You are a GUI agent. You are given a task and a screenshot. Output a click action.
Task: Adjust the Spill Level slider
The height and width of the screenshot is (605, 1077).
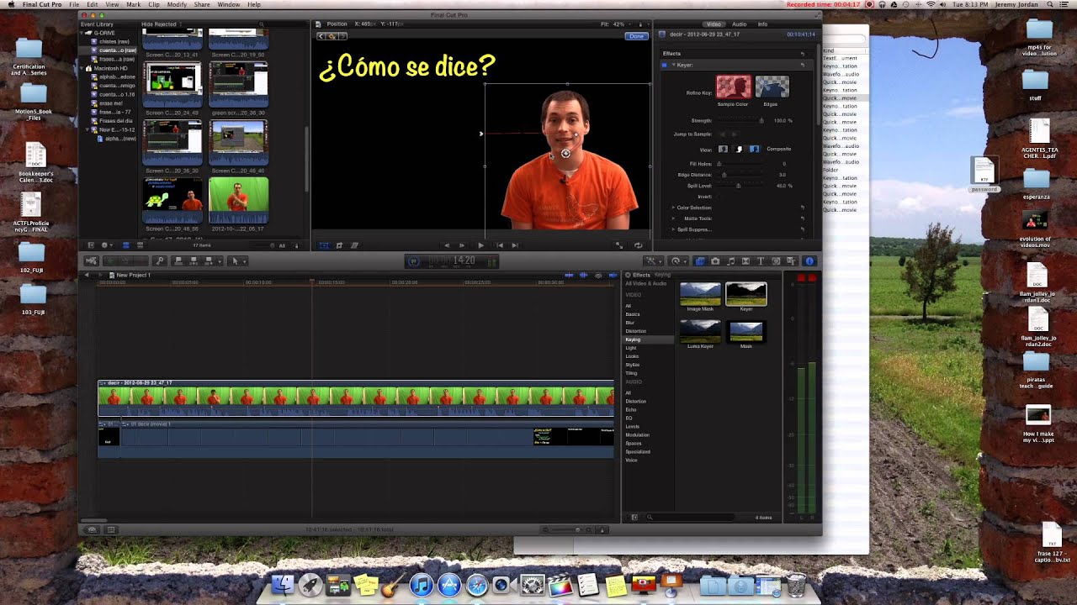click(x=739, y=186)
